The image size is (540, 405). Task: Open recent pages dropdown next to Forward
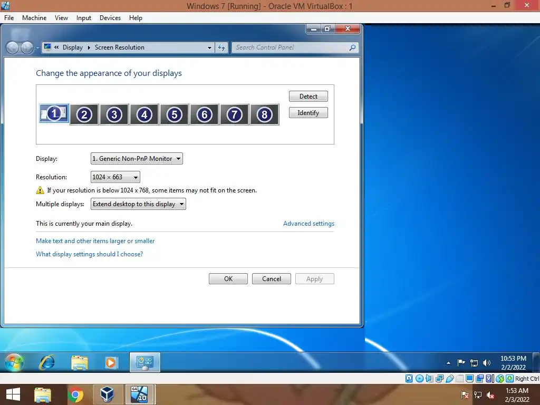[x=37, y=48]
